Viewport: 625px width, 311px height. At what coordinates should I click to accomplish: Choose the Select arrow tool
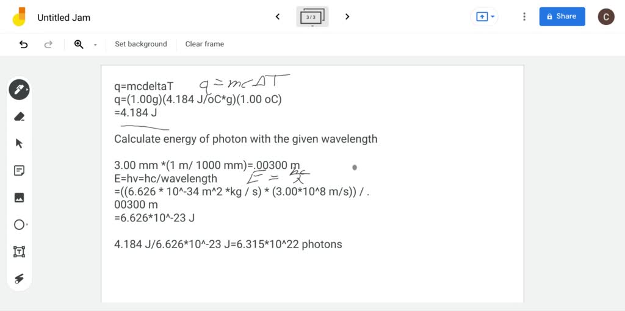click(19, 143)
